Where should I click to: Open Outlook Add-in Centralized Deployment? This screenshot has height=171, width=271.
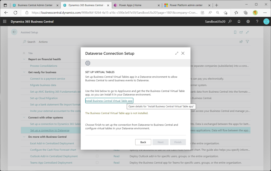tap(54, 156)
